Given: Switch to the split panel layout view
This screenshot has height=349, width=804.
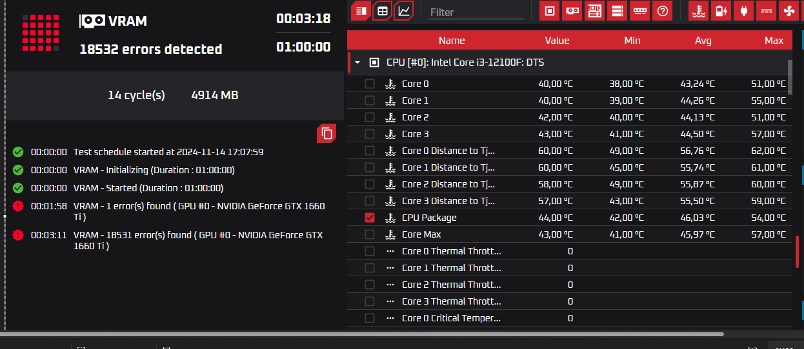Looking at the screenshot, I should tap(361, 11).
